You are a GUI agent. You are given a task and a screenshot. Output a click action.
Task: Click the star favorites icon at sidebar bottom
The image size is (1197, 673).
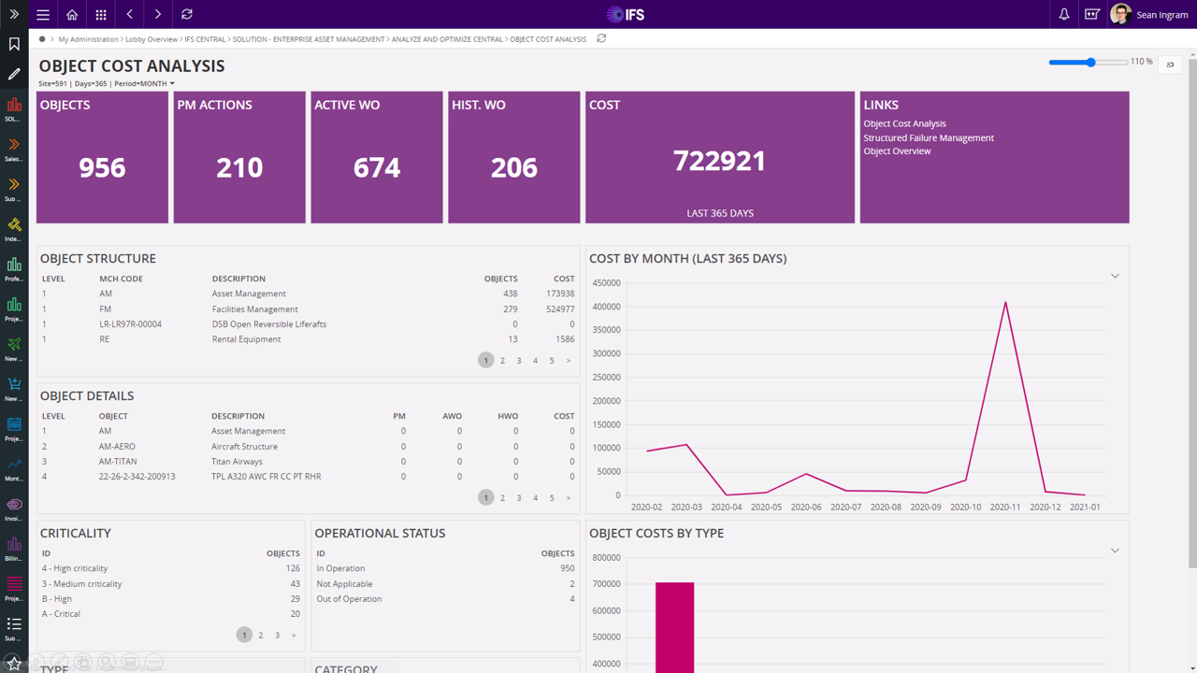pyautogui.click(x=13, y=661)
